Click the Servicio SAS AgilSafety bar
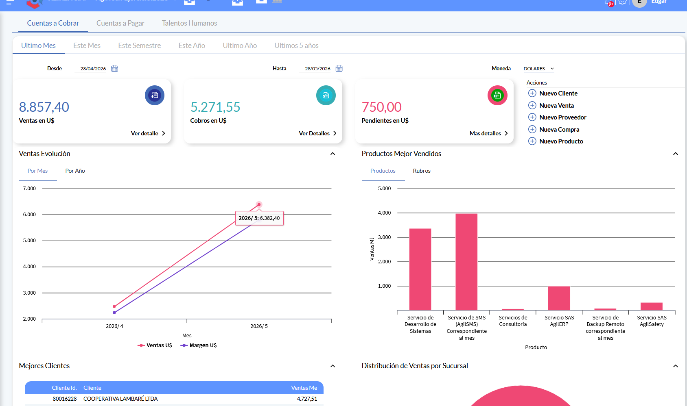The width and height of the screenshot is (687, 406). click(652, 306)
